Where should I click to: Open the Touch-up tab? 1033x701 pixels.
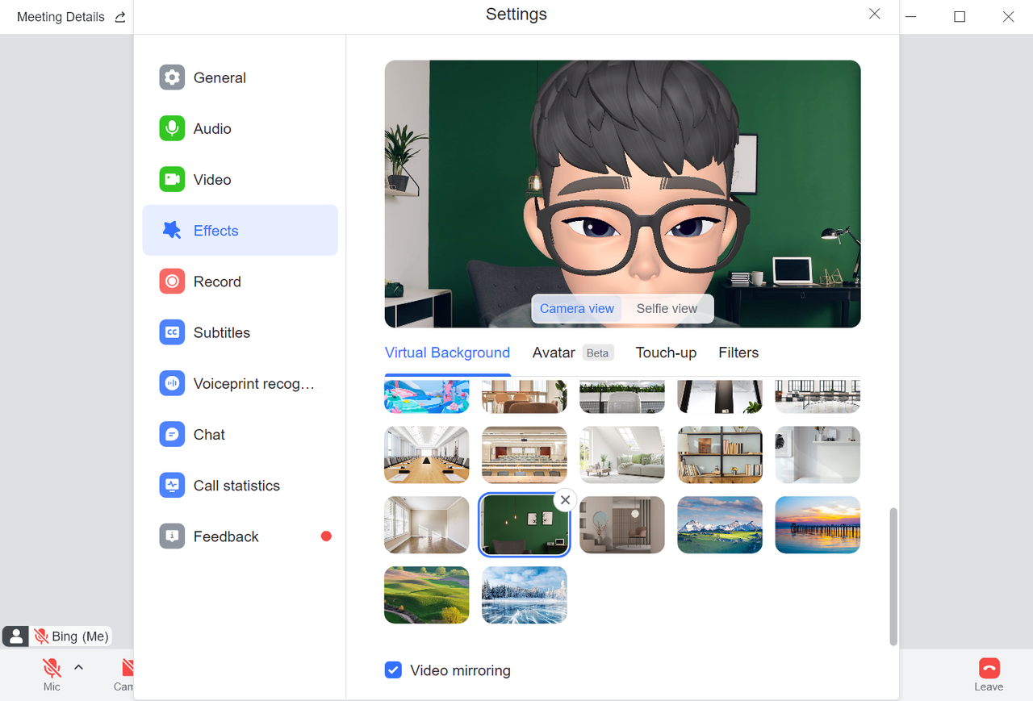coord(666,353)
